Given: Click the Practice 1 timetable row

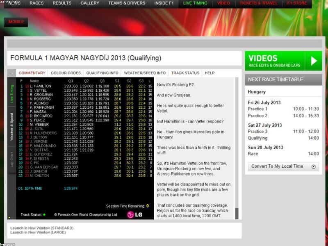Looking at the screenshot, I should (x=283, y=109).
